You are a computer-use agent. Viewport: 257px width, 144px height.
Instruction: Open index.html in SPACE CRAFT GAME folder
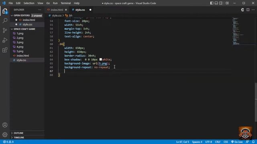coord(23,56)
